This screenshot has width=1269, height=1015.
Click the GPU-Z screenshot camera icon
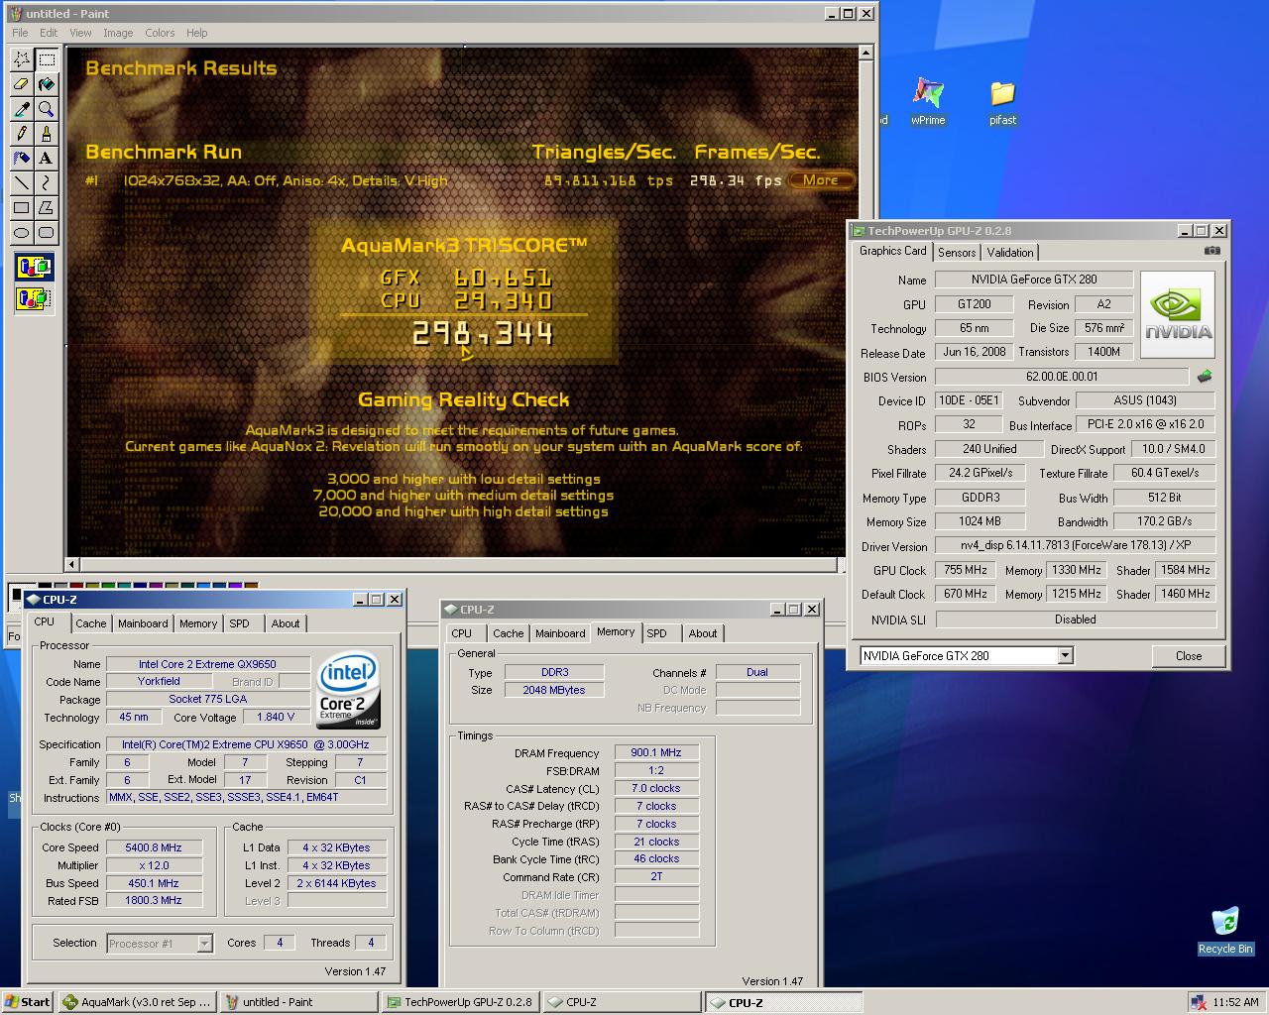click(1211, 251)
